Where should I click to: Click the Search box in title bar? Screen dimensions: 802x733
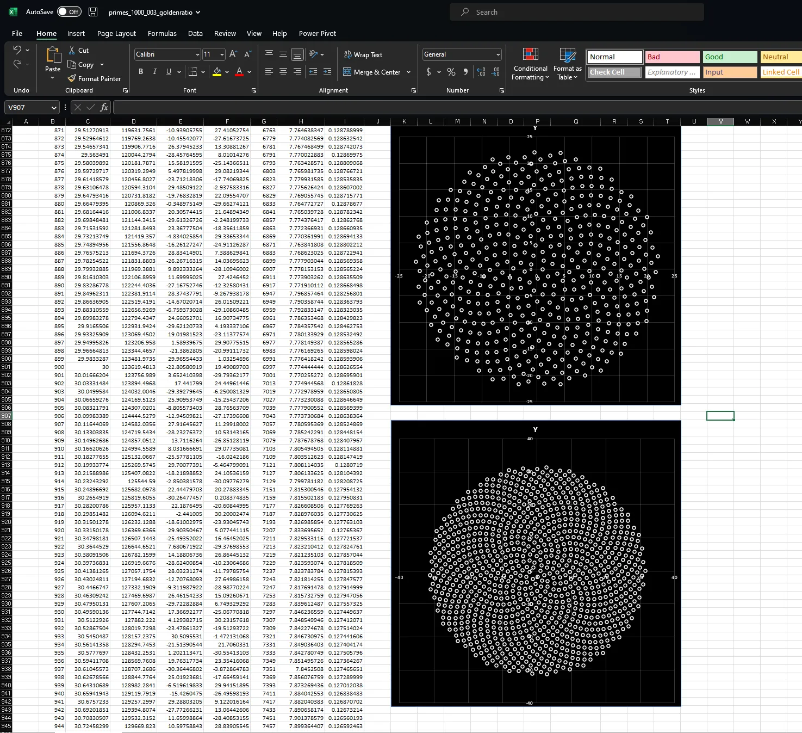click(x=577, y=12)
